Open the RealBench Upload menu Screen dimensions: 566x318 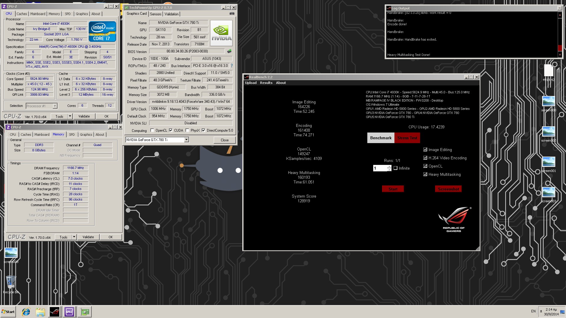251,83
